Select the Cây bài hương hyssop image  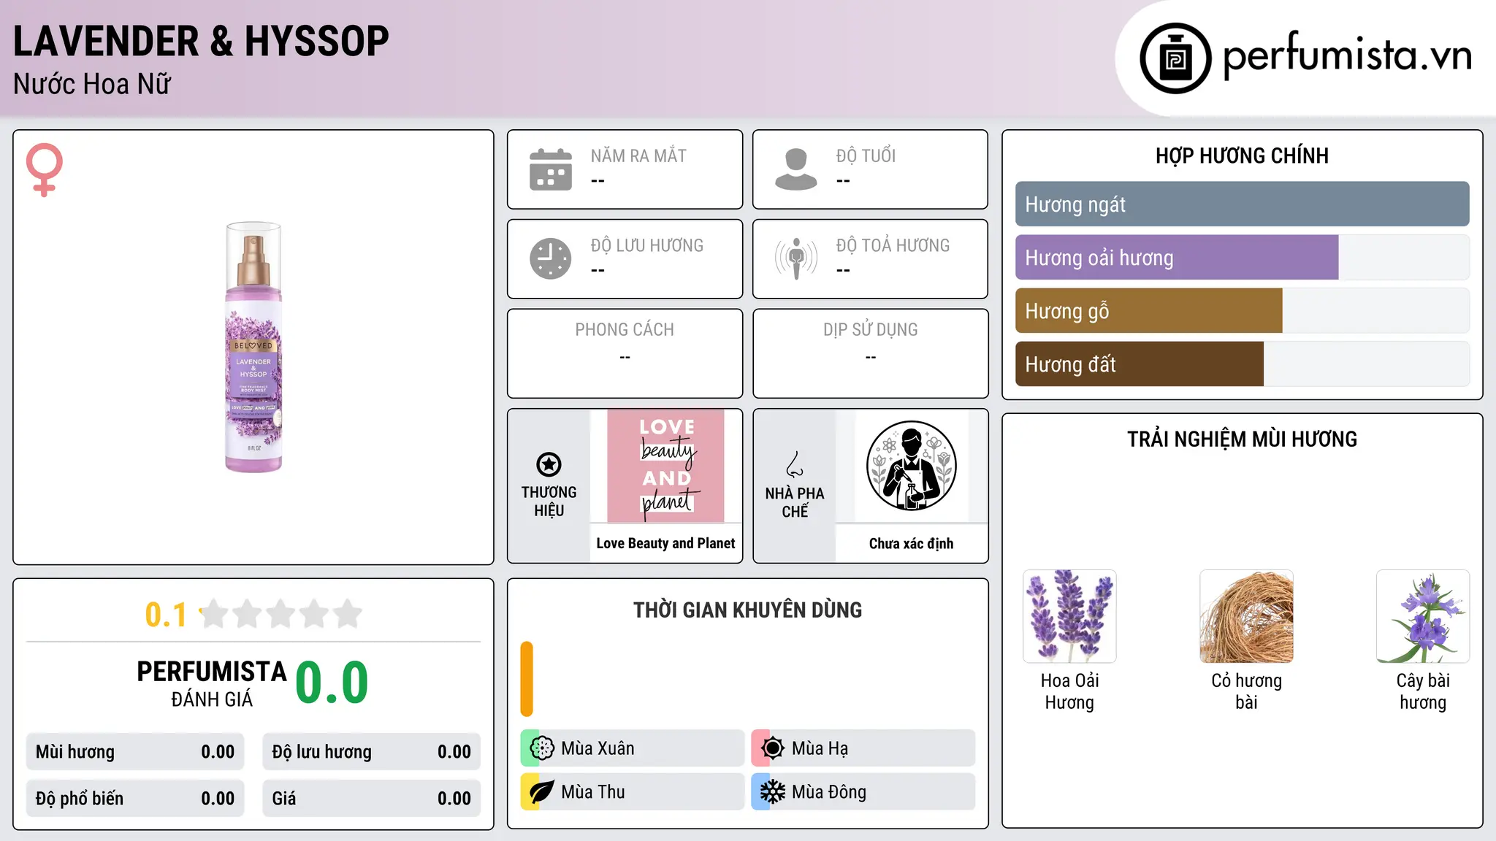(x=1423, y=616)
